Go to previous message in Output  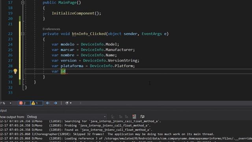[120, 117]
